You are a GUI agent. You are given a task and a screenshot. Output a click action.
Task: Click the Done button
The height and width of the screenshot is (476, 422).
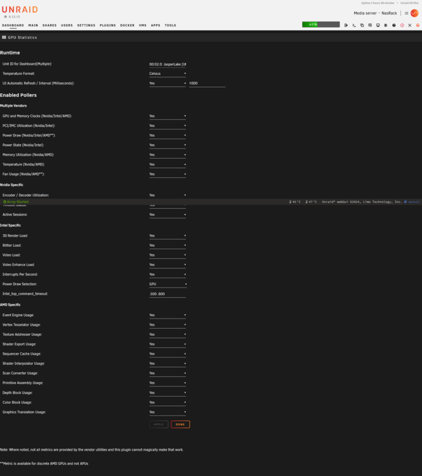coord(180,425)
